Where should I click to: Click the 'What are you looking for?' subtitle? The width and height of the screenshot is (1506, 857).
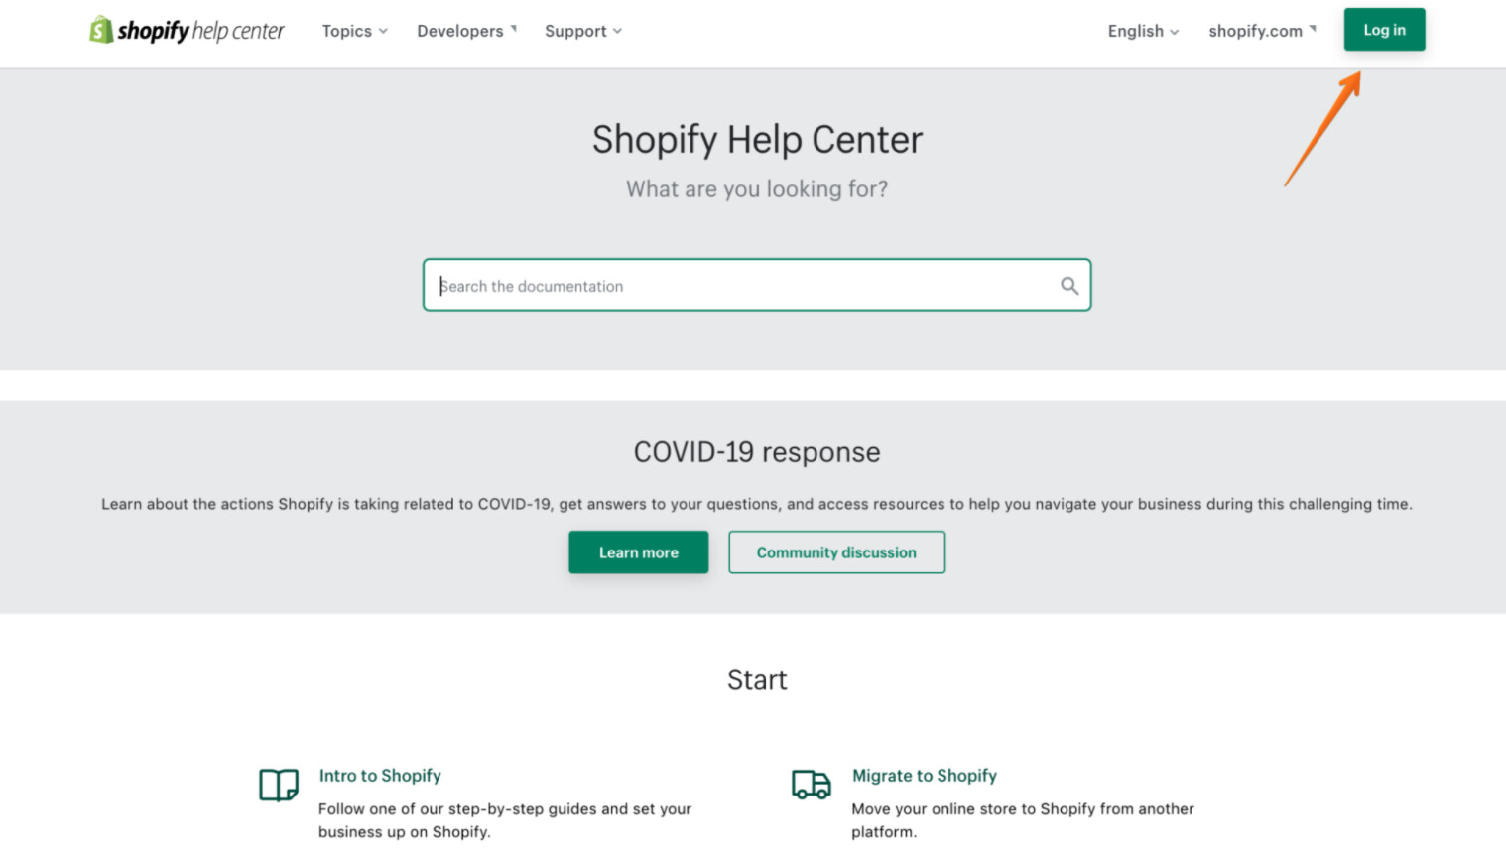click(757, 188)
